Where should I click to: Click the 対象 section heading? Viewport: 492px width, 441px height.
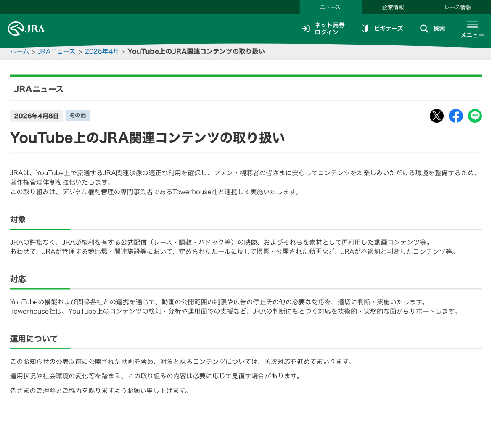click(x=18, y=219)
